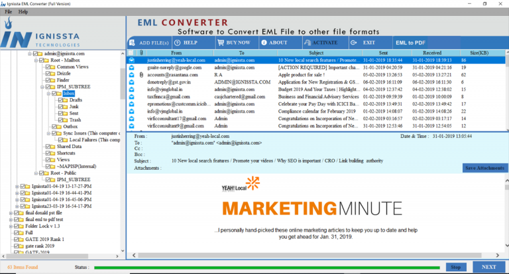Viewport: 509px width, 274px height.
Task: Select the Shortcuts folder in tree
Action: coord(66,153)
